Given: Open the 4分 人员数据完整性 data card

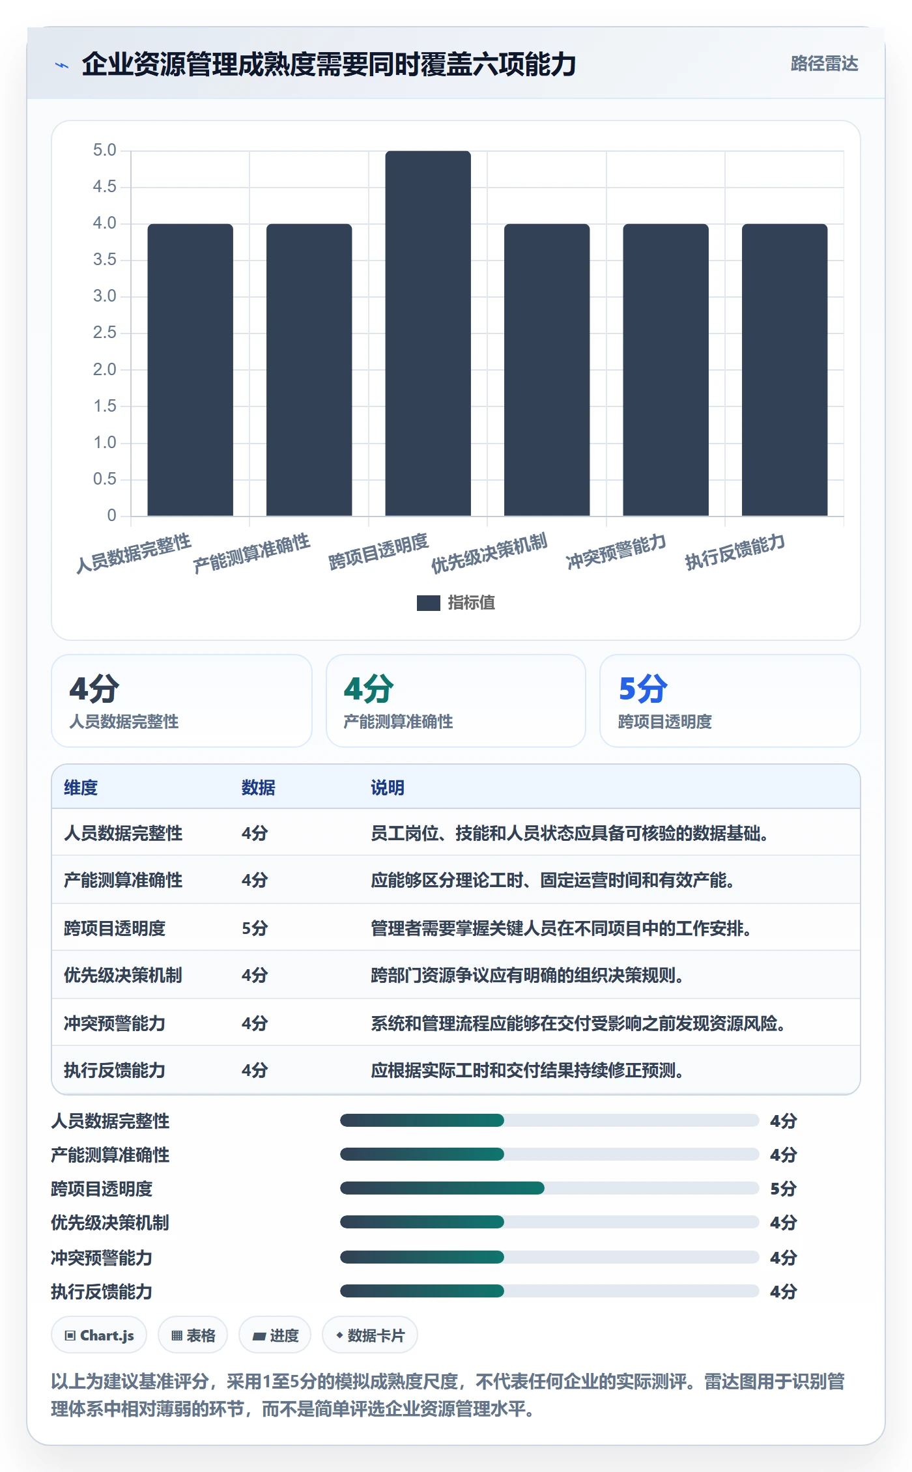Looking at the screenshot, I should tap(182, 701).
